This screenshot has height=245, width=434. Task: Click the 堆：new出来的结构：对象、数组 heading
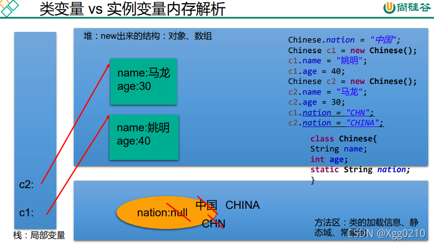pos(148,36)
